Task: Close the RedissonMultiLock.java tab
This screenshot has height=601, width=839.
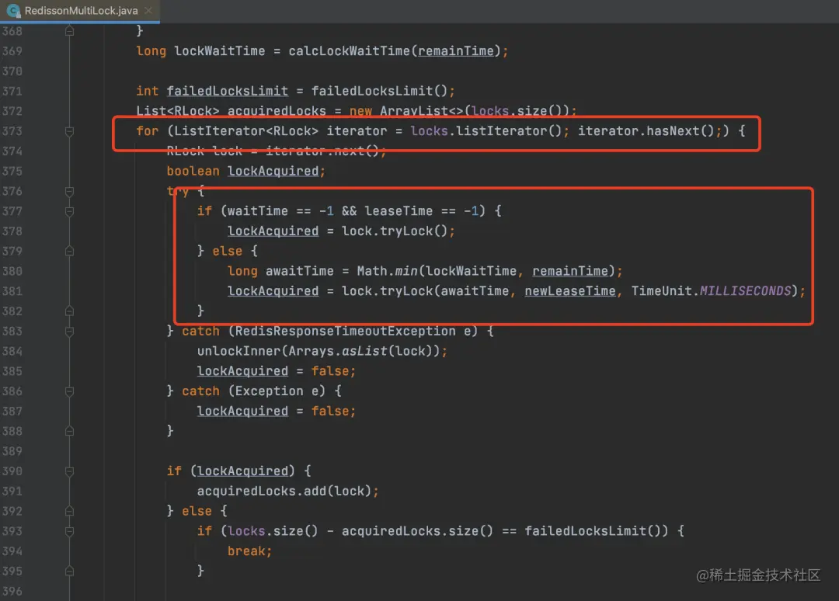Action: pos(148,11)
